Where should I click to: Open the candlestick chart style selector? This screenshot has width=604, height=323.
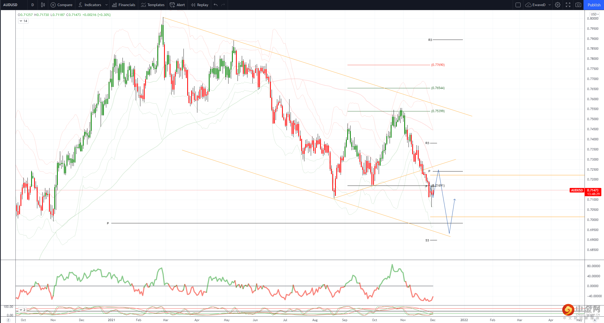(43, 5)
